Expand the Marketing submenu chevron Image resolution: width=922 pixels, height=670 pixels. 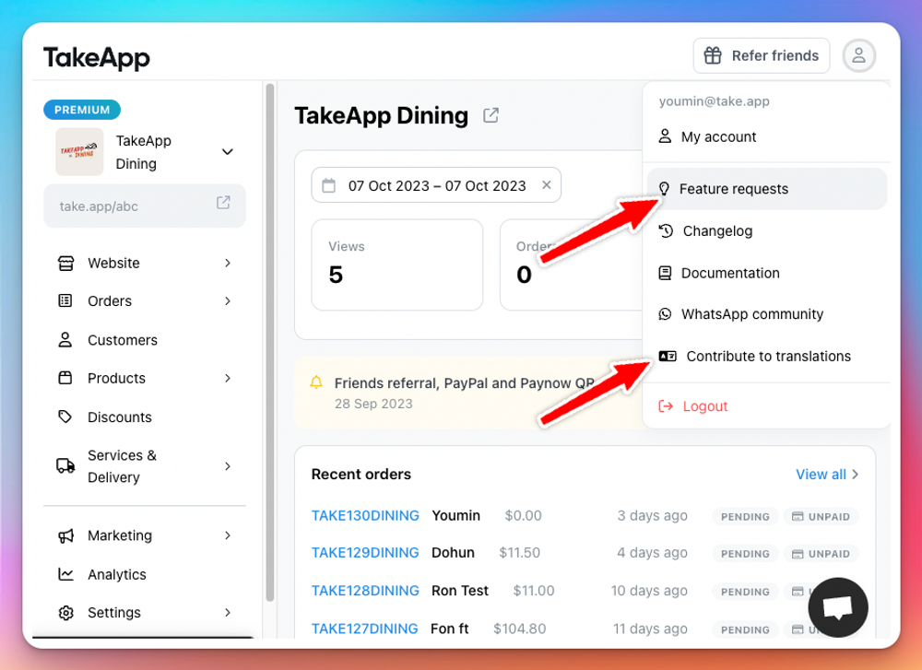[228, 535]
